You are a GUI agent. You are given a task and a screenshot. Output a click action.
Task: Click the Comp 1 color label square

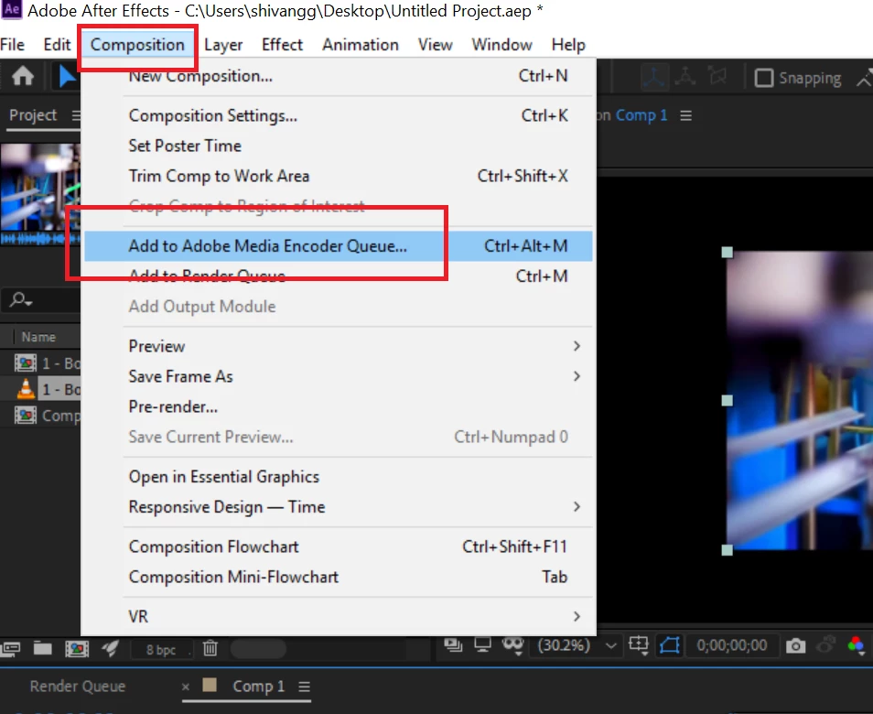[210, 685]
